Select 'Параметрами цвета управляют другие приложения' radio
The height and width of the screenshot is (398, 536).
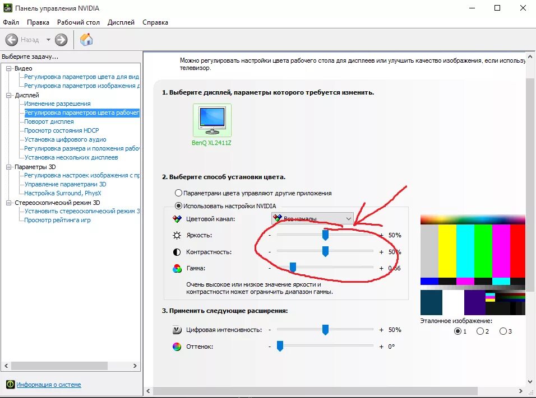178,193
